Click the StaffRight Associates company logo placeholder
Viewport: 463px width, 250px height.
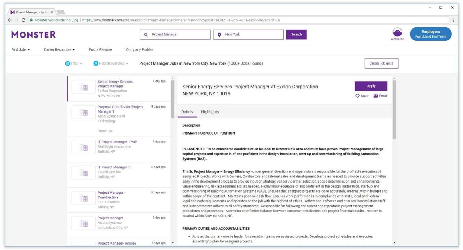83,148
